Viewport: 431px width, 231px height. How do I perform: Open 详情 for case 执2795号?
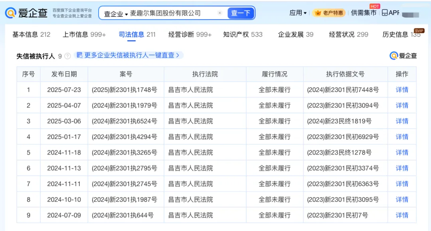tap(402, 168)
